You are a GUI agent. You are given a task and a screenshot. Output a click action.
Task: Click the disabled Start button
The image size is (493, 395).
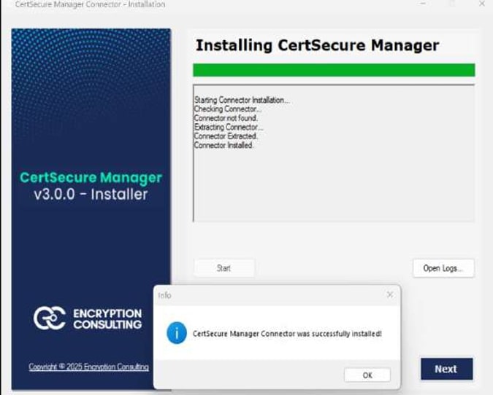point(224,268)
